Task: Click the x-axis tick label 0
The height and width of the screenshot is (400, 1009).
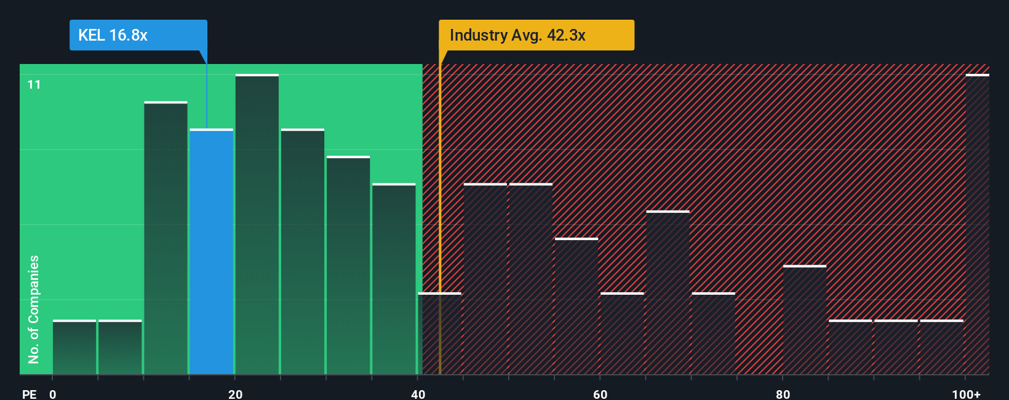Action: [53, 394]
